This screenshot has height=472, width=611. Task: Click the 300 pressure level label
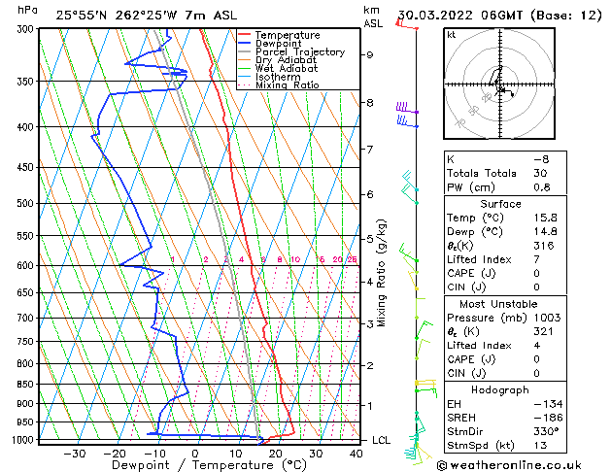[x=27, y=29]
